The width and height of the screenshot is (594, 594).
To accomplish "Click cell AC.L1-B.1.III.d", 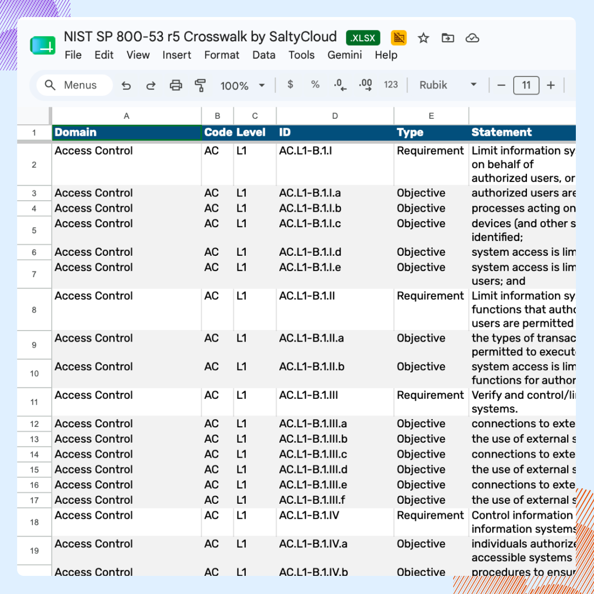I will click(335, 470).
